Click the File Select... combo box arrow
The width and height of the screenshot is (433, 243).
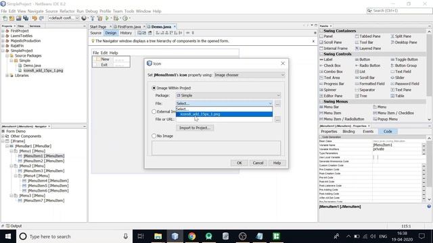[x=270, y=103]
